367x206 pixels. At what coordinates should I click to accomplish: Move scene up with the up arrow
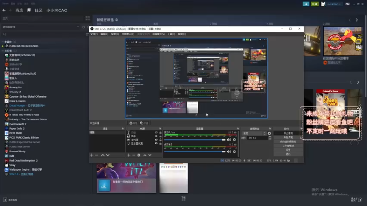[103, 155]
